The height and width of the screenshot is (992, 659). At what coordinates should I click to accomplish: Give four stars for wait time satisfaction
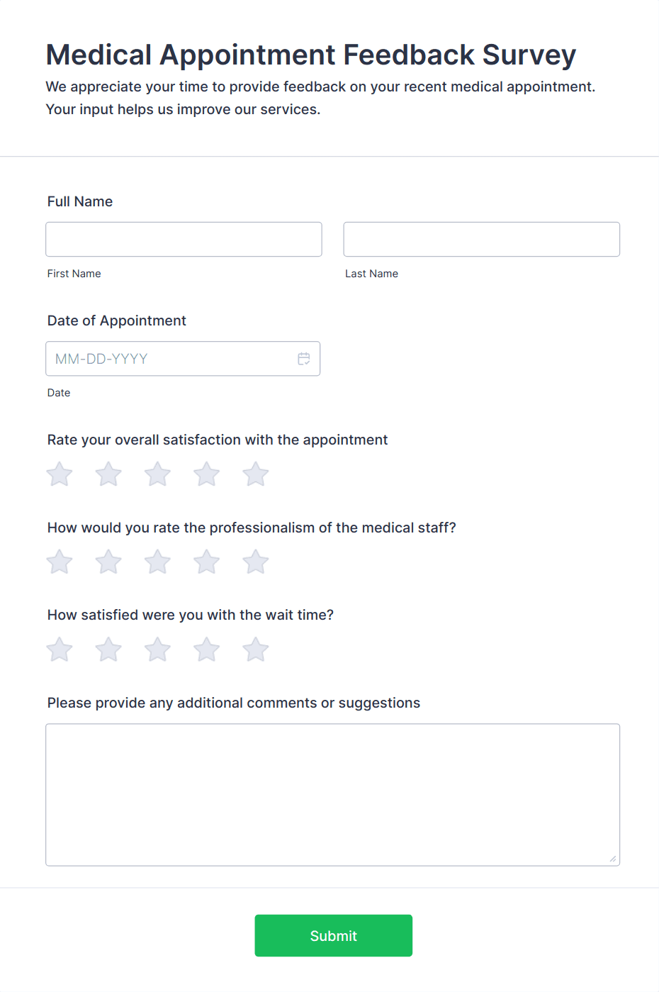(206, 649)
